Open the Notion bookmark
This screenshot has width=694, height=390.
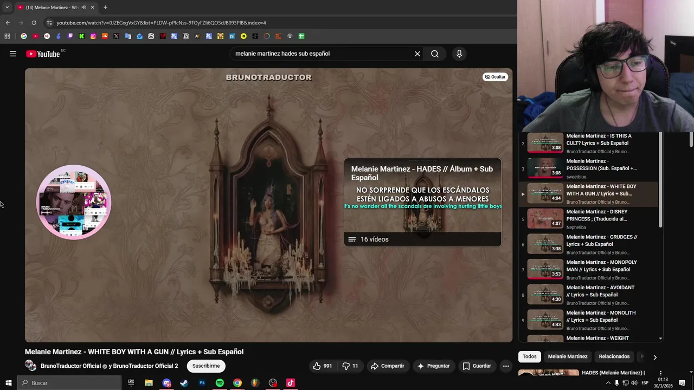[x=185, y=36]
